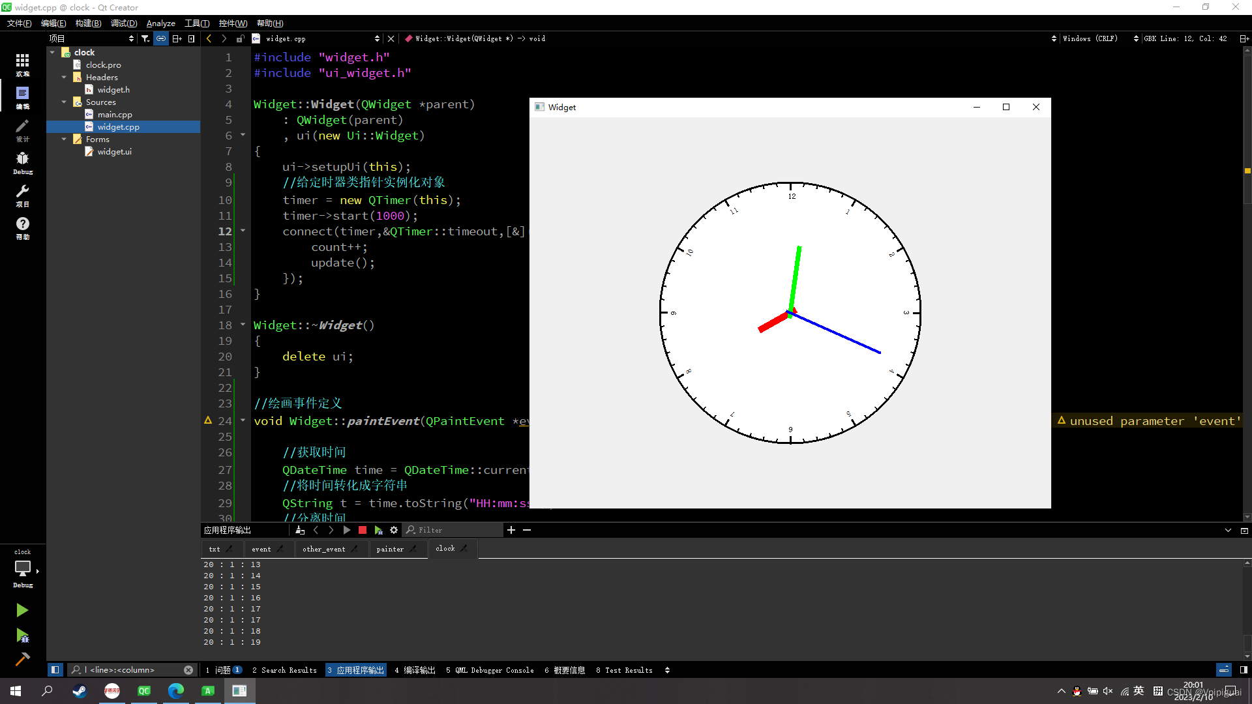The height and width of the screenshot is (704, 1252).
Task: Click the red stop application button
Action: point(363,530)
